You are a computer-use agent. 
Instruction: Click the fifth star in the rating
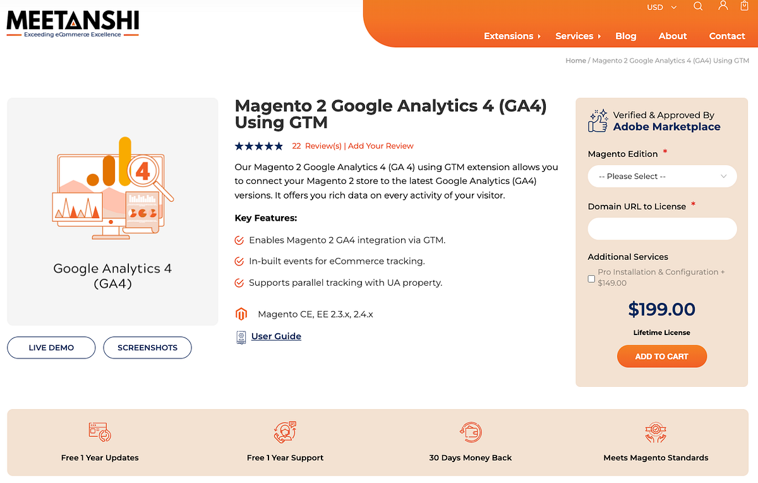pos(279,145)
